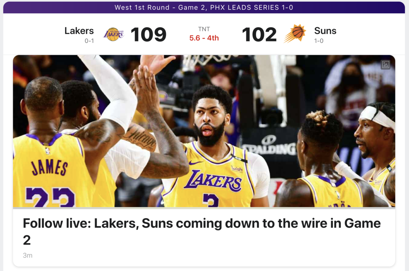Image resolution: width=409 pixels, height=271 pixels.
Task: Click the TNT broadcast label
Action: [x=204, y=29]
